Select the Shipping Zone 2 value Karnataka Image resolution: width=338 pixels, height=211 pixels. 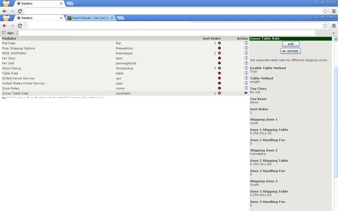(258, 154)
